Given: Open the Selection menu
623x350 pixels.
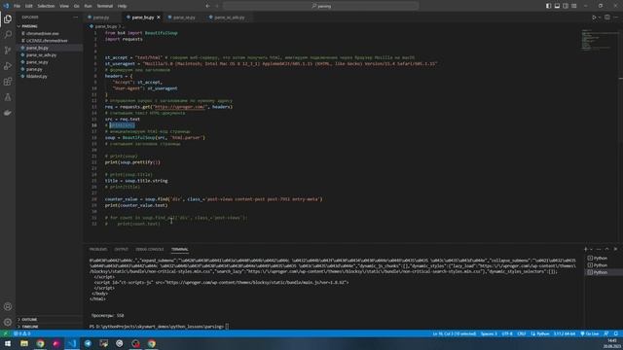Looking at the screenshot, I should (x=46, y=6).
